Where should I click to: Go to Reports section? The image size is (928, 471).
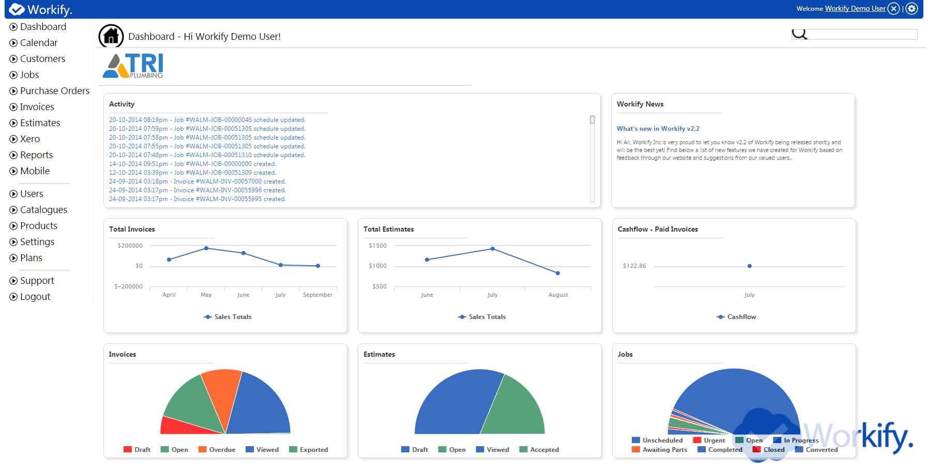point(36,155)
